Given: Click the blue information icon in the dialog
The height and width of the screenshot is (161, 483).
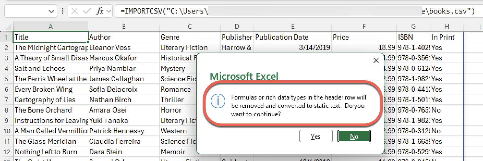Looking at the screenshot, I should [218, 101].
